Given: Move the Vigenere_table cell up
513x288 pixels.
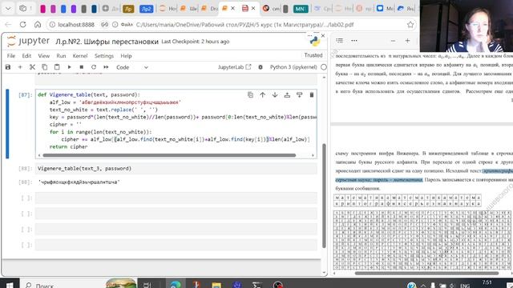Looking at the screenshot, I should tap(262, 94).
